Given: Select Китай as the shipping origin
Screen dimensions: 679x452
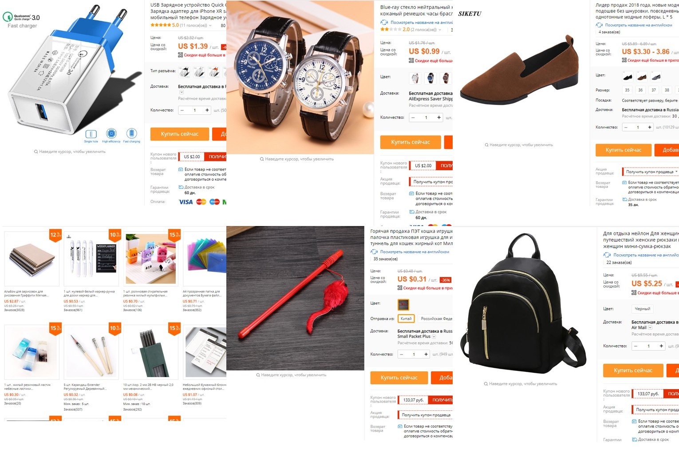Looking at the screenshot, I should click(x=406, y=319).
